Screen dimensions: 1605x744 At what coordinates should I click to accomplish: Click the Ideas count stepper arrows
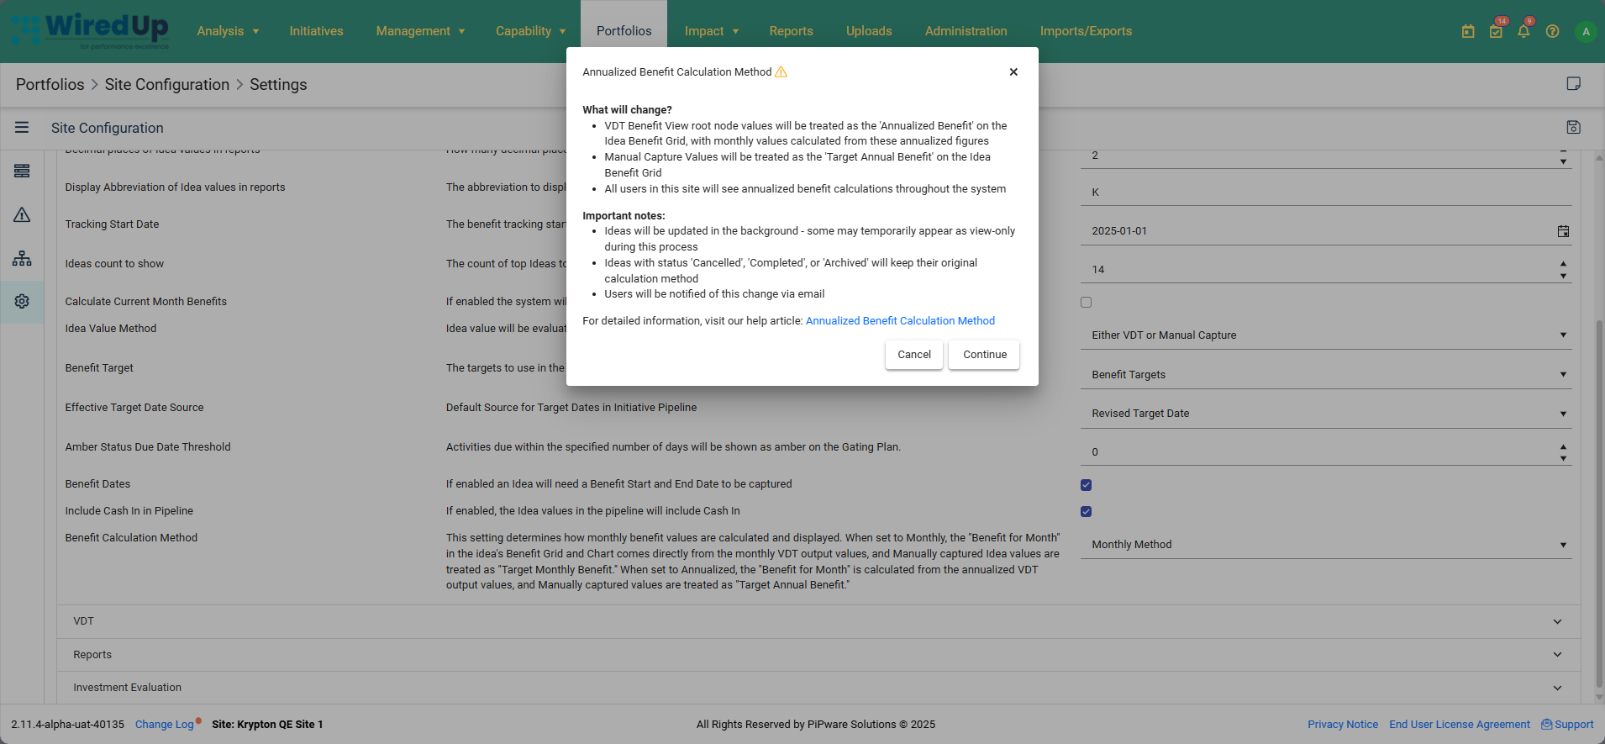(1563, 269)
